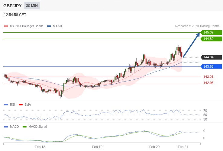This screenshot has height=151, width=223.
Task: Toggle the MA 50 legend entry
Action: click(x=54, y=26)
